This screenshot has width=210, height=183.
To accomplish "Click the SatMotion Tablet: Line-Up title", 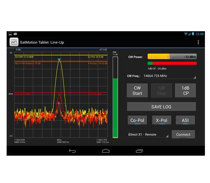I will (x=42, y=42).
